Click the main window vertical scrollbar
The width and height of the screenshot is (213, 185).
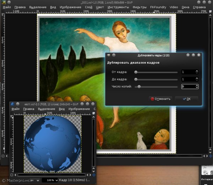[210, 82]
